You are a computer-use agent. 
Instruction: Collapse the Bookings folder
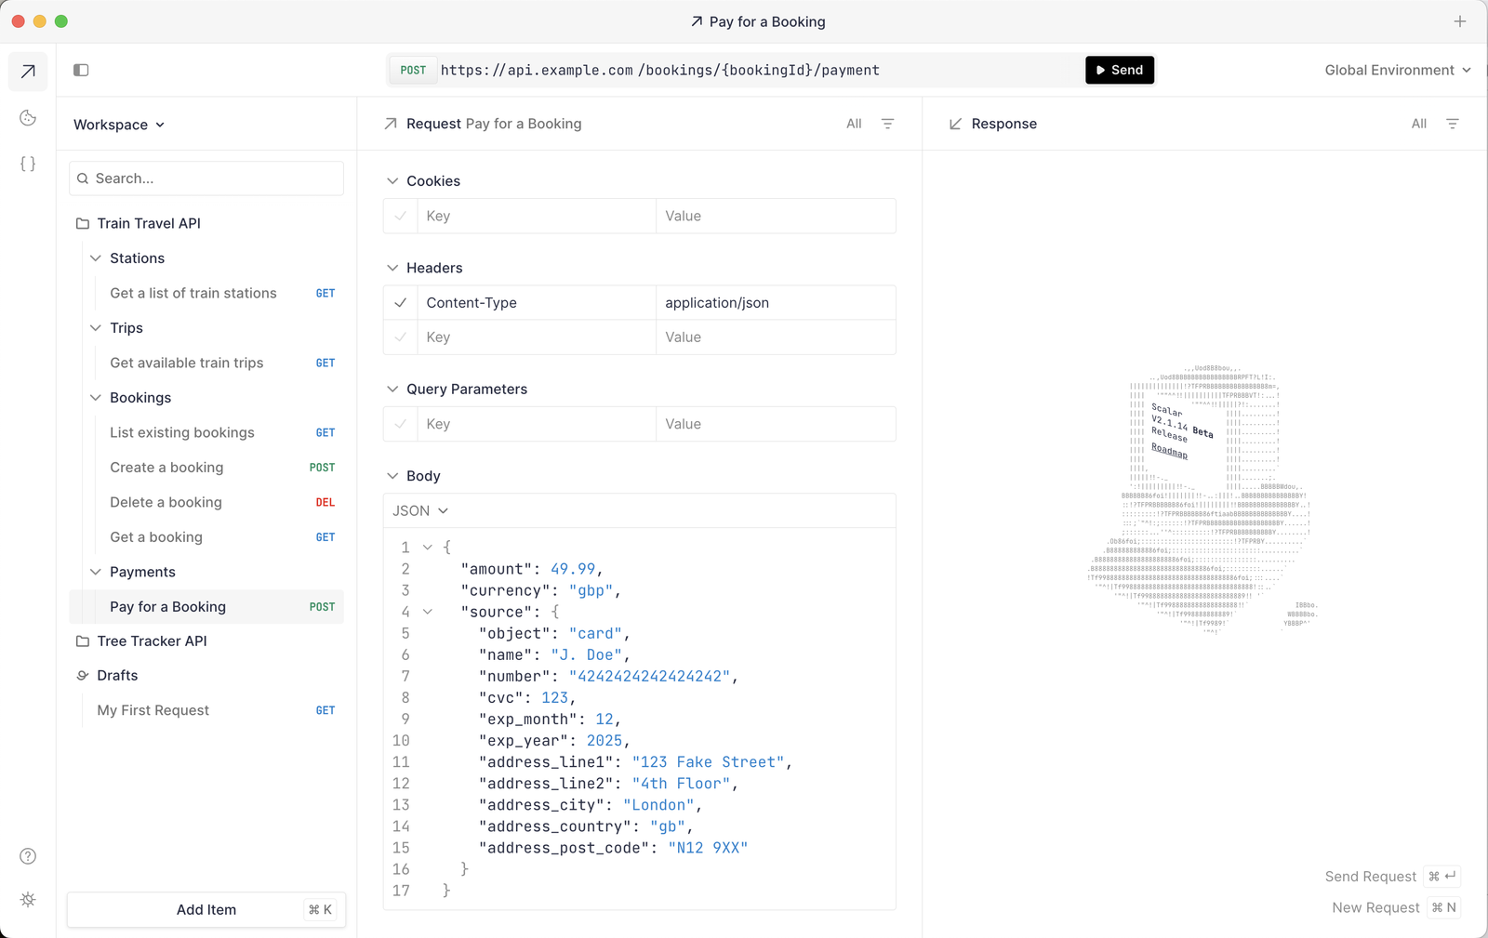(96, 397)
